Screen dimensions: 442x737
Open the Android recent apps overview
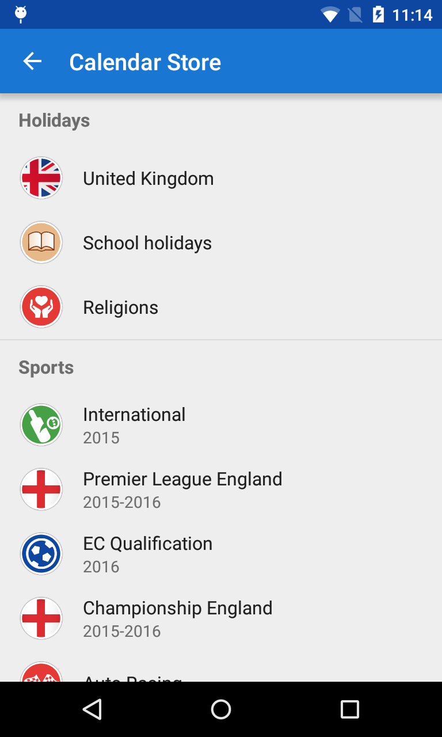pos(349,709)
